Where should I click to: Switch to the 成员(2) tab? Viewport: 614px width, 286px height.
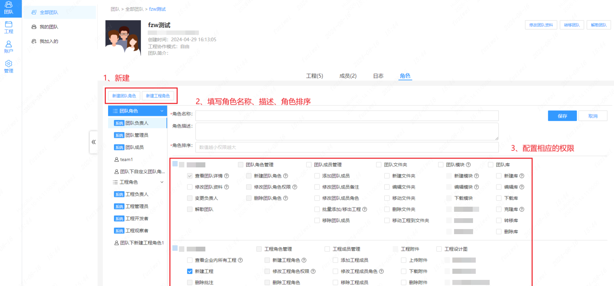click(348, 76)
